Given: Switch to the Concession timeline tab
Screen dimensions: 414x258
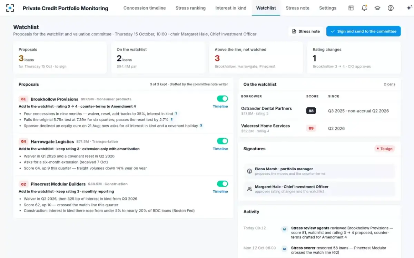Looking at the screenshot, I should click(145, 8).
